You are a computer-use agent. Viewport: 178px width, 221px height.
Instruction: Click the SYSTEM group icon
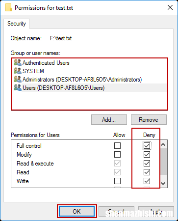pos(18,71)
